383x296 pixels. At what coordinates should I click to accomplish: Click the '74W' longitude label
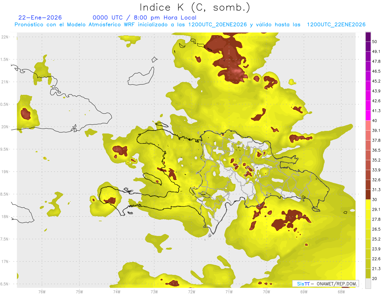coord(117,292)
